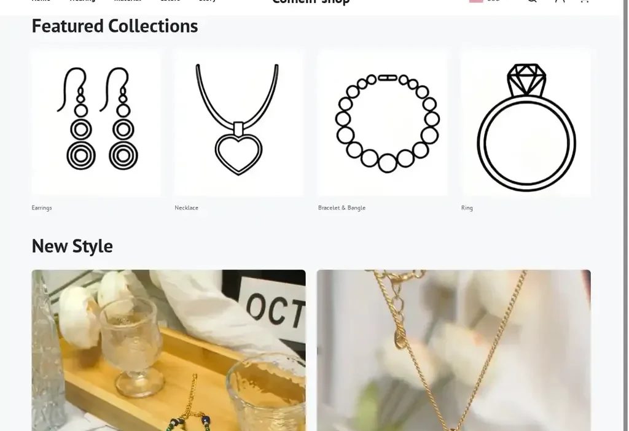Select the heart pendant necklace icon
This screenshot has width=629, height=431.
[x=239, y=123]
